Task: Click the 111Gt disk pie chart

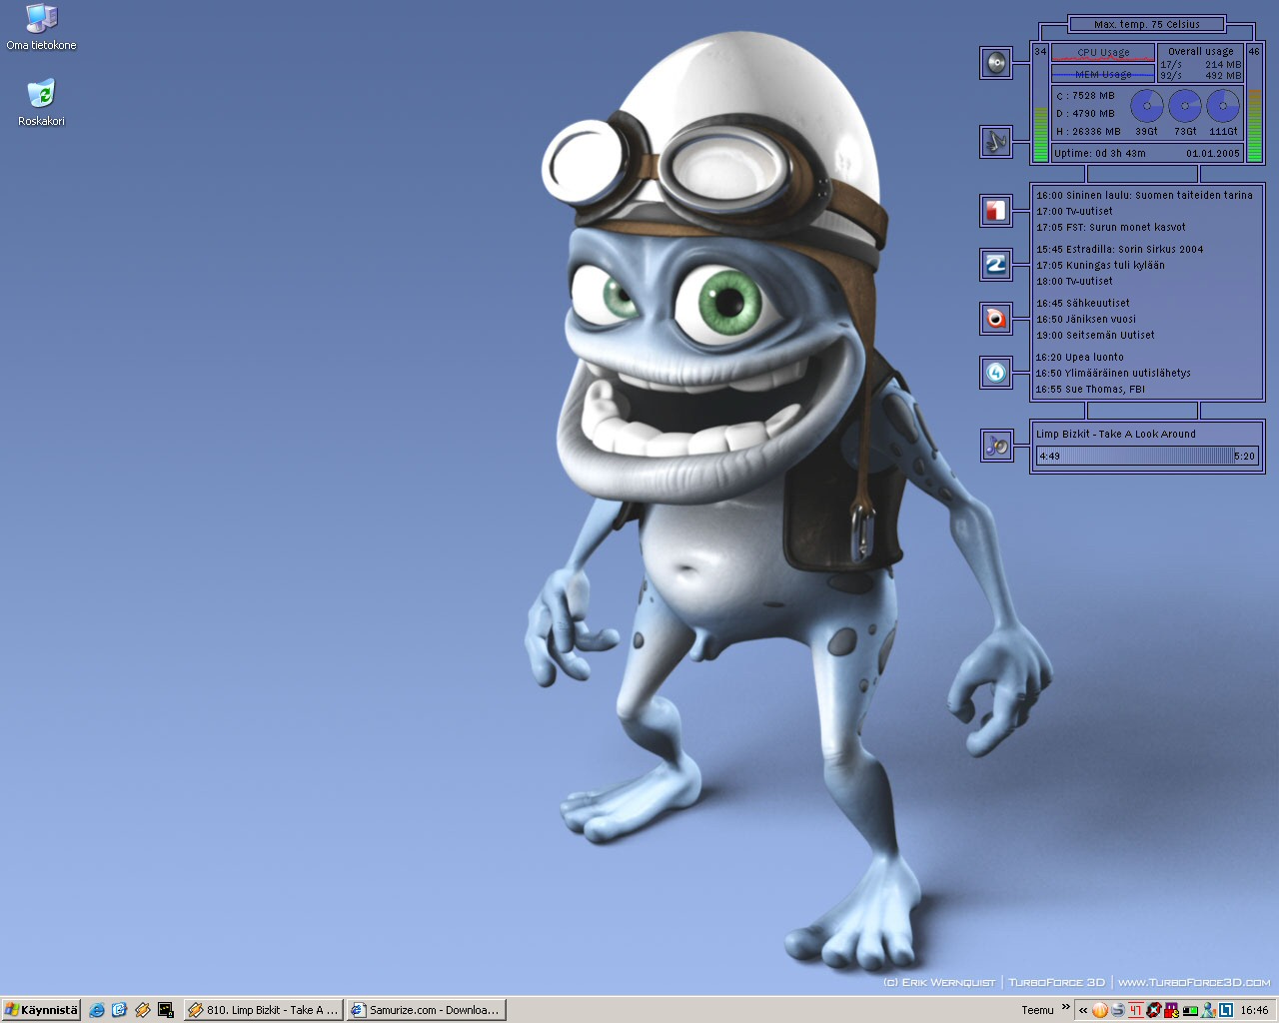Action: 1223,105
